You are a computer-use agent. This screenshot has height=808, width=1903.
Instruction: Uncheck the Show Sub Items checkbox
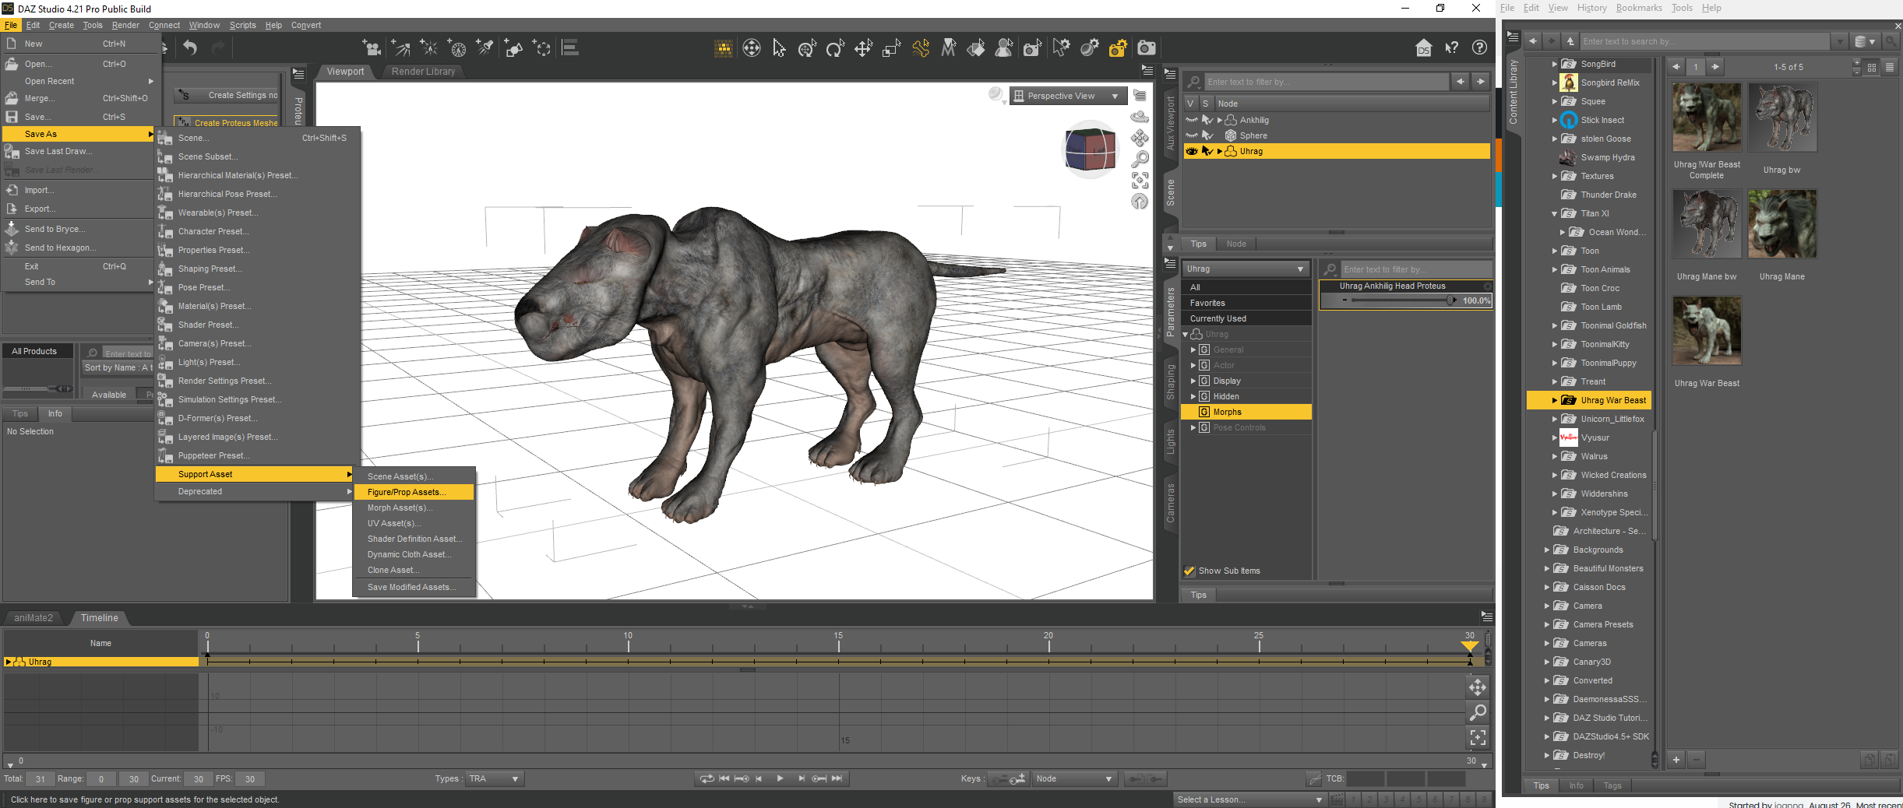click(1189, 571)
